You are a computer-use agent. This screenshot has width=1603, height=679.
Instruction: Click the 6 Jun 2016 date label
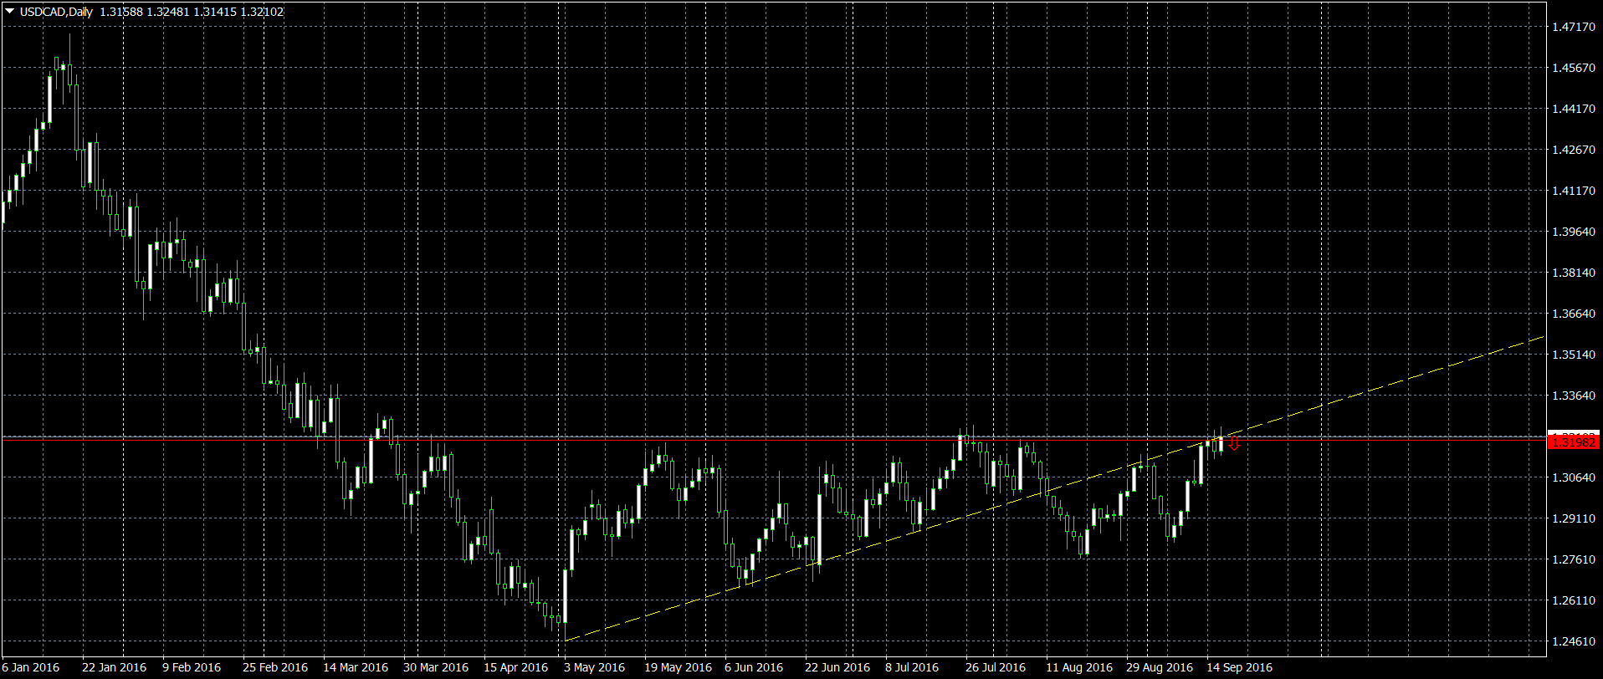tap(754, 667)
